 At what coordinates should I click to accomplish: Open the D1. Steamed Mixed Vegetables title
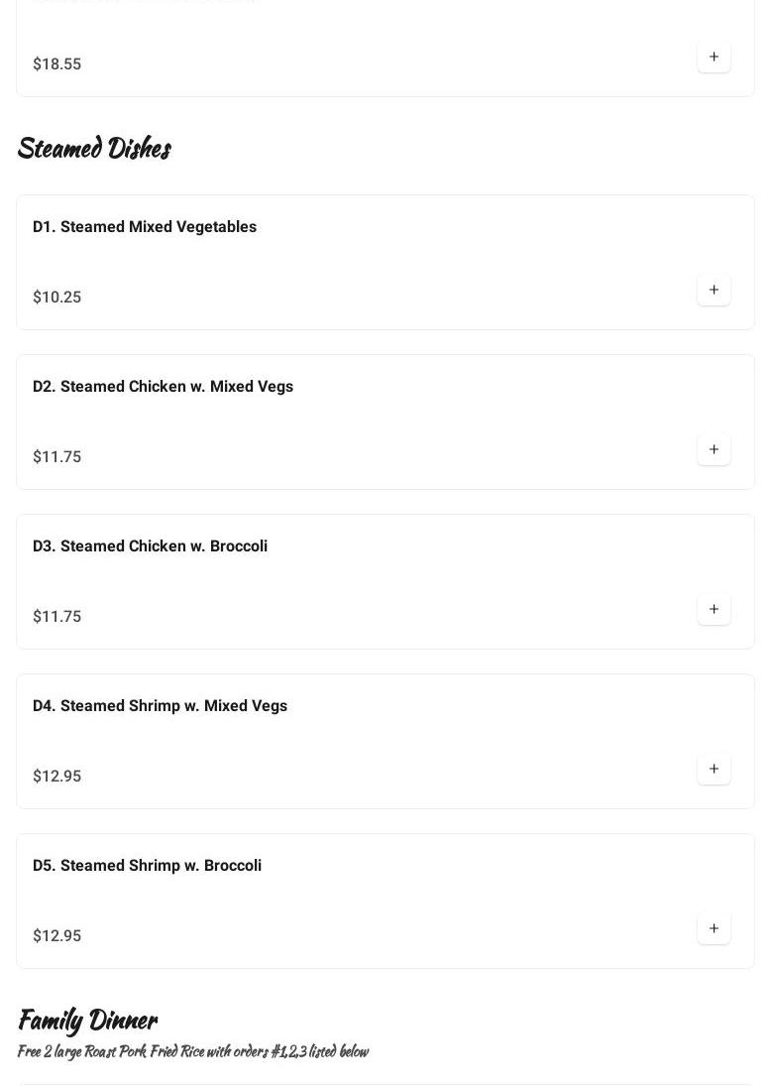click(x=145, y=227)
